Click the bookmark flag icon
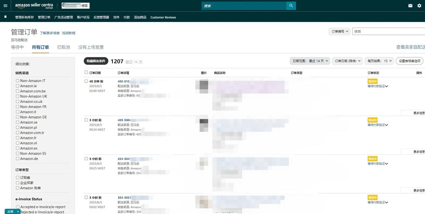425x214 pixels. click(5, 17)
